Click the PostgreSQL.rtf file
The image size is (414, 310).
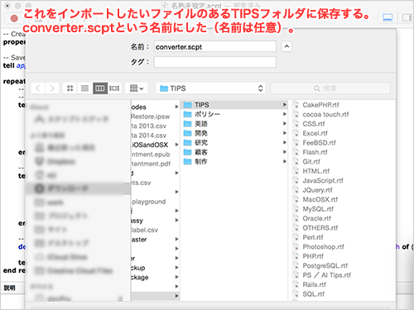click(x=325, y=265)
